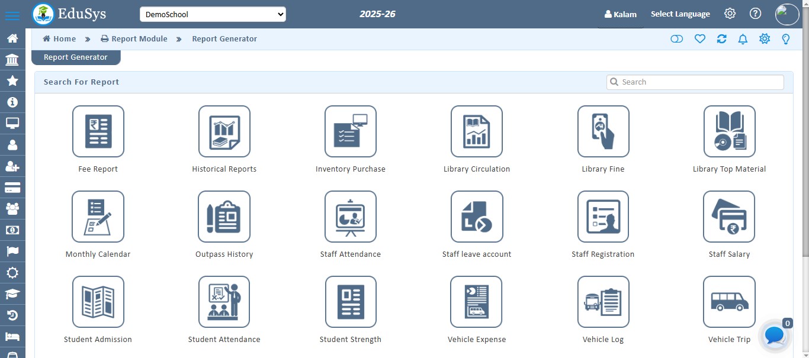Toggle the favorites heart icon
Screen dimensions: 809x358
(x=700, y=38)
